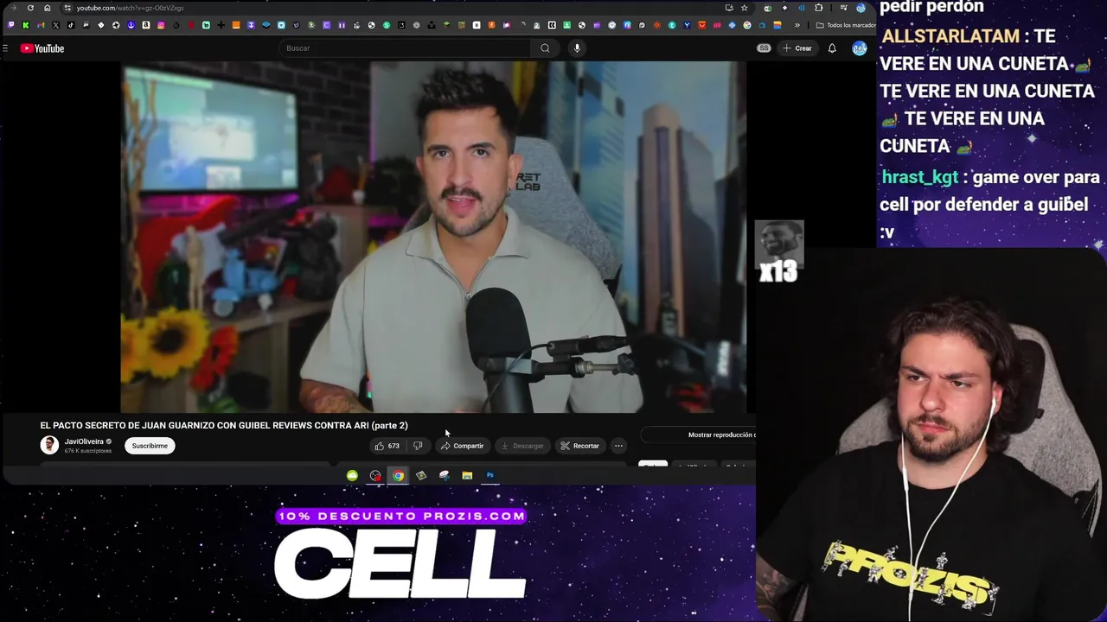
Task: Open the Netflix bookmark
Action: pos(190,25)
